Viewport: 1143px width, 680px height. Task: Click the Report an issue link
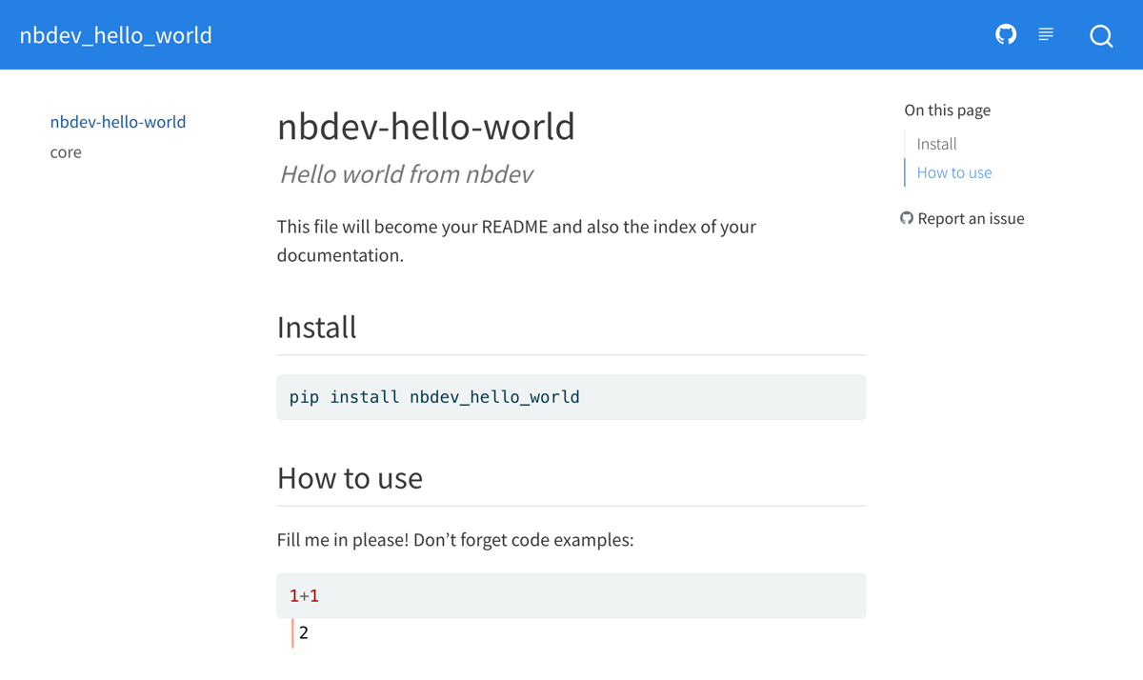coord(971,218)
